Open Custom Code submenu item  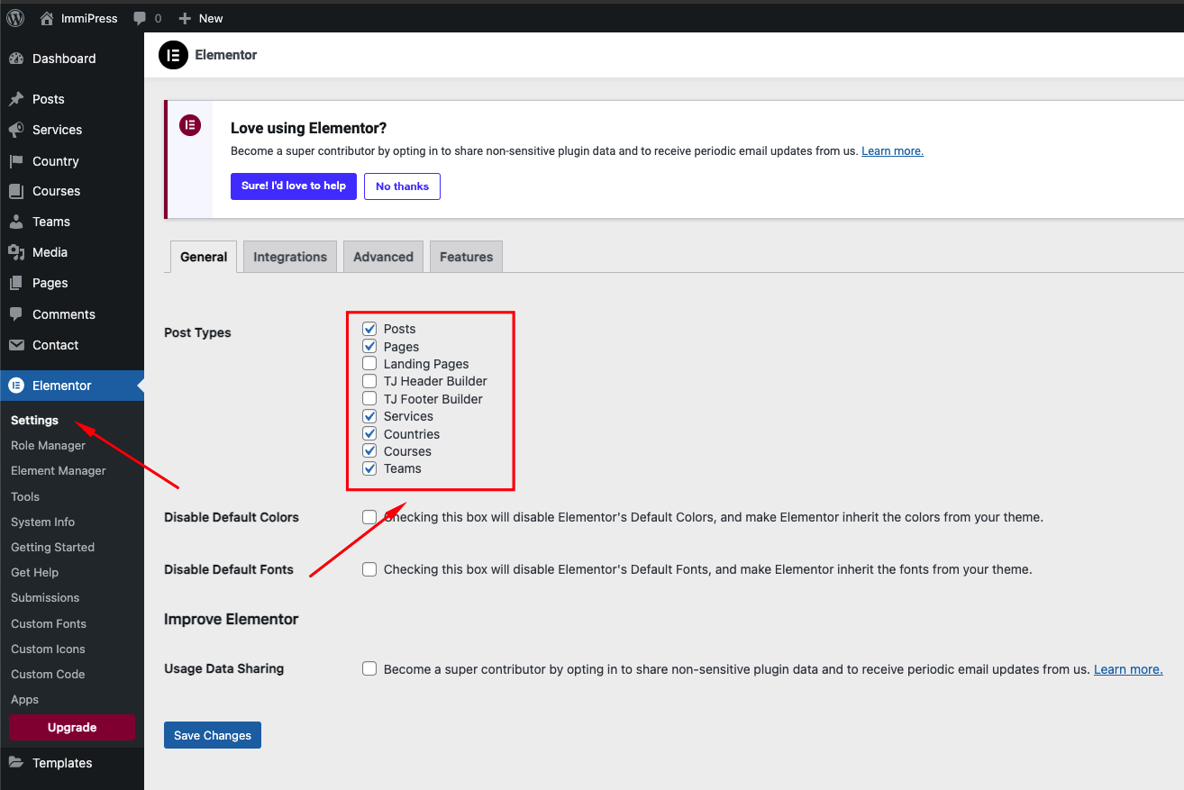coord(48,674)
